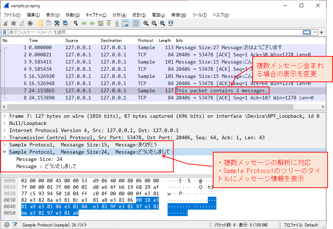The width and height of the screenshot is (333, 229).
Task: Jump to the first packet icon
Action: [x=109, y=23]
